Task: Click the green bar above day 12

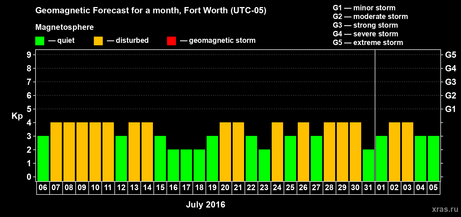Action: 121,159
